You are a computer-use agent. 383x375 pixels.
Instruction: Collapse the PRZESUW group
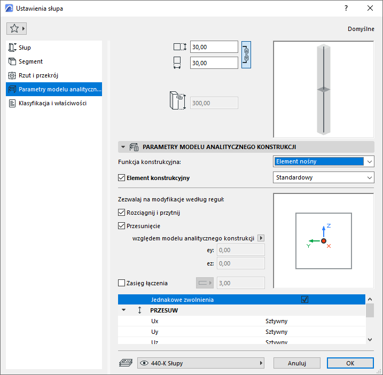coord(124,310)
